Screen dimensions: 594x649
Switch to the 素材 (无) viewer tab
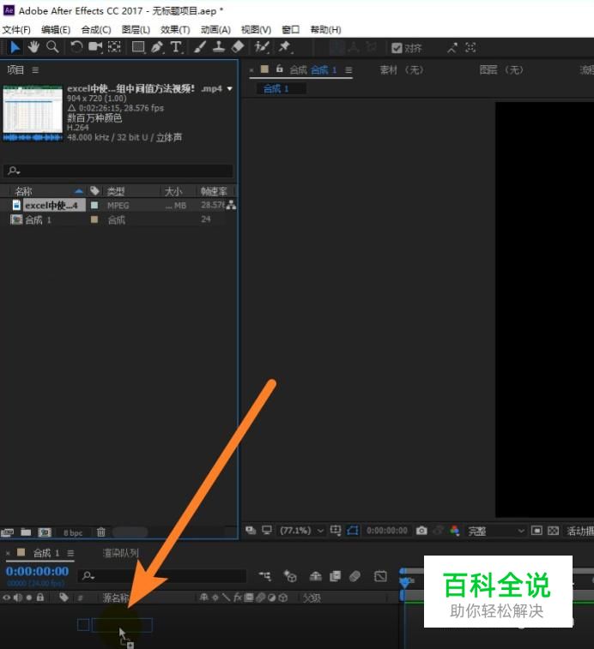[x=402, y=70]
